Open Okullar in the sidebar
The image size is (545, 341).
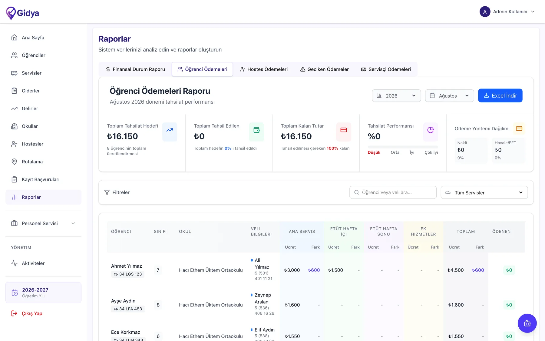pos(43,126)
